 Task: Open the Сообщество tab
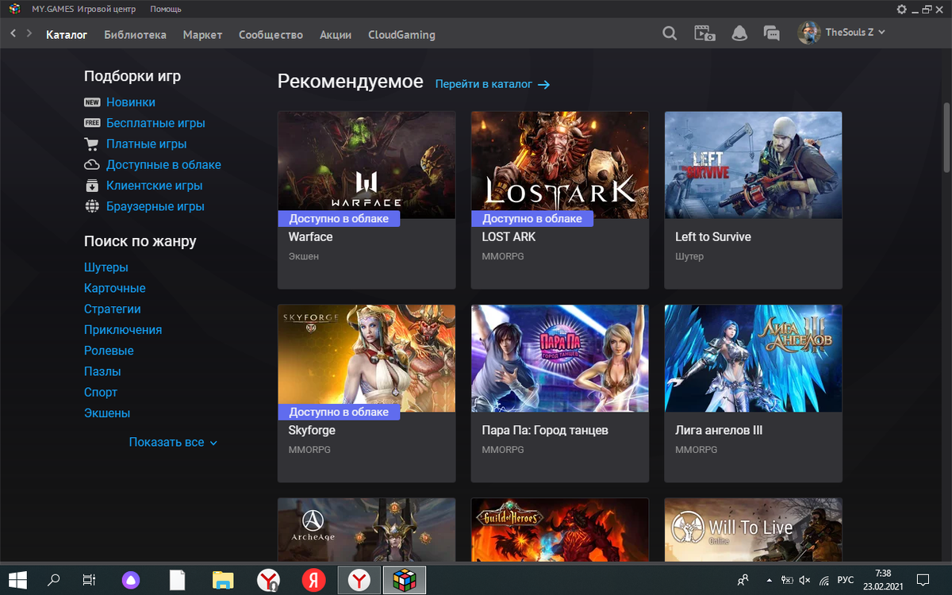(x=271, y=35)
